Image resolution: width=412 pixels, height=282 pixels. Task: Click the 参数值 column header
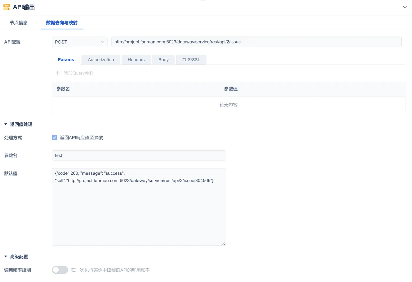coord(231,89)
